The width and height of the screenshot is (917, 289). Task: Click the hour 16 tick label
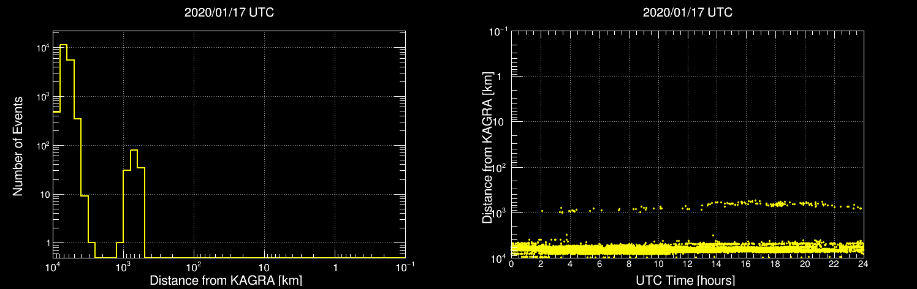point(746,264)
